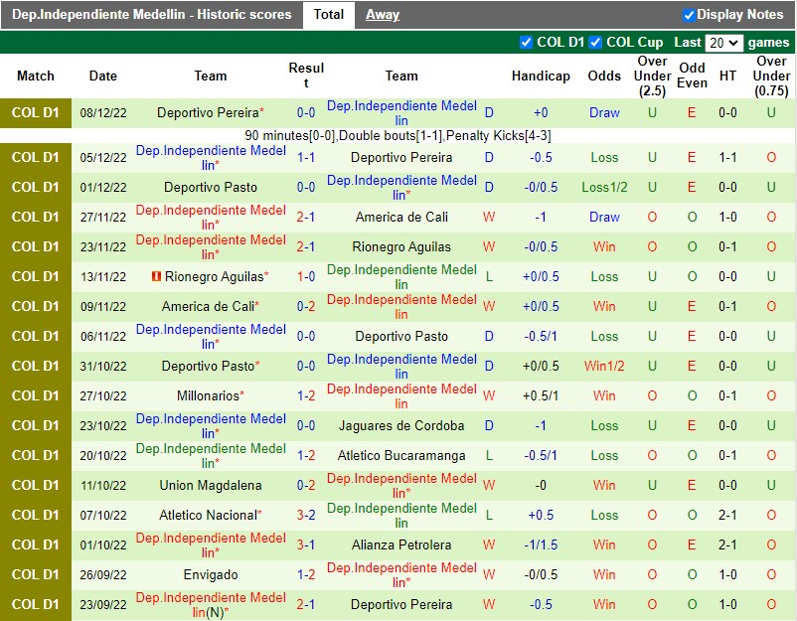This screenshot has width=797, height=621.
Task: Open the Millonarios team link
Action: (208, 395)
